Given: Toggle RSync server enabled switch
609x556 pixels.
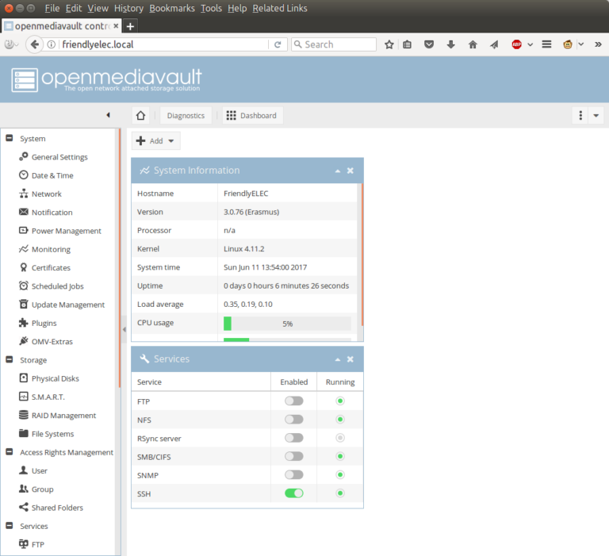Looking at the screenshot, I should pyautogui.click(x=294, y=438).
